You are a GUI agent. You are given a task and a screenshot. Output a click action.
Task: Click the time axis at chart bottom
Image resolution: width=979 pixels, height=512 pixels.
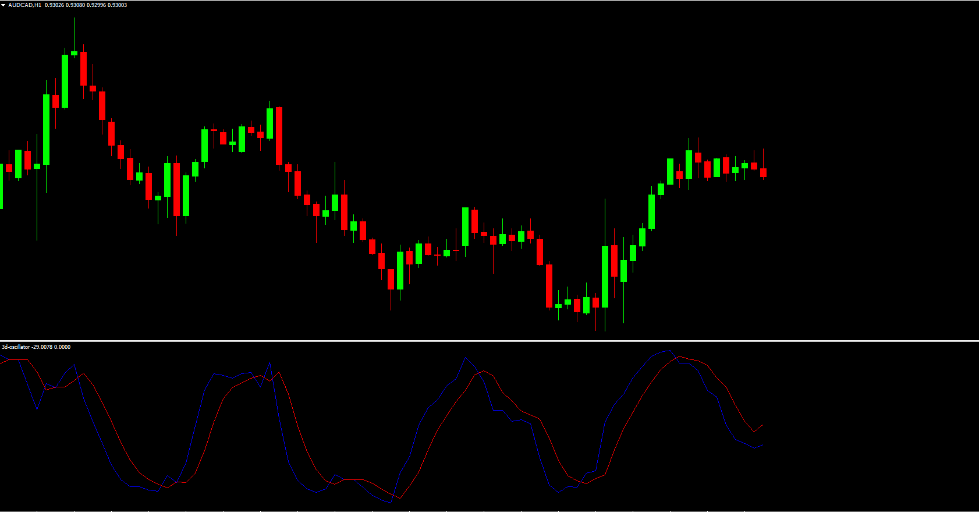[x=489, y=510]
